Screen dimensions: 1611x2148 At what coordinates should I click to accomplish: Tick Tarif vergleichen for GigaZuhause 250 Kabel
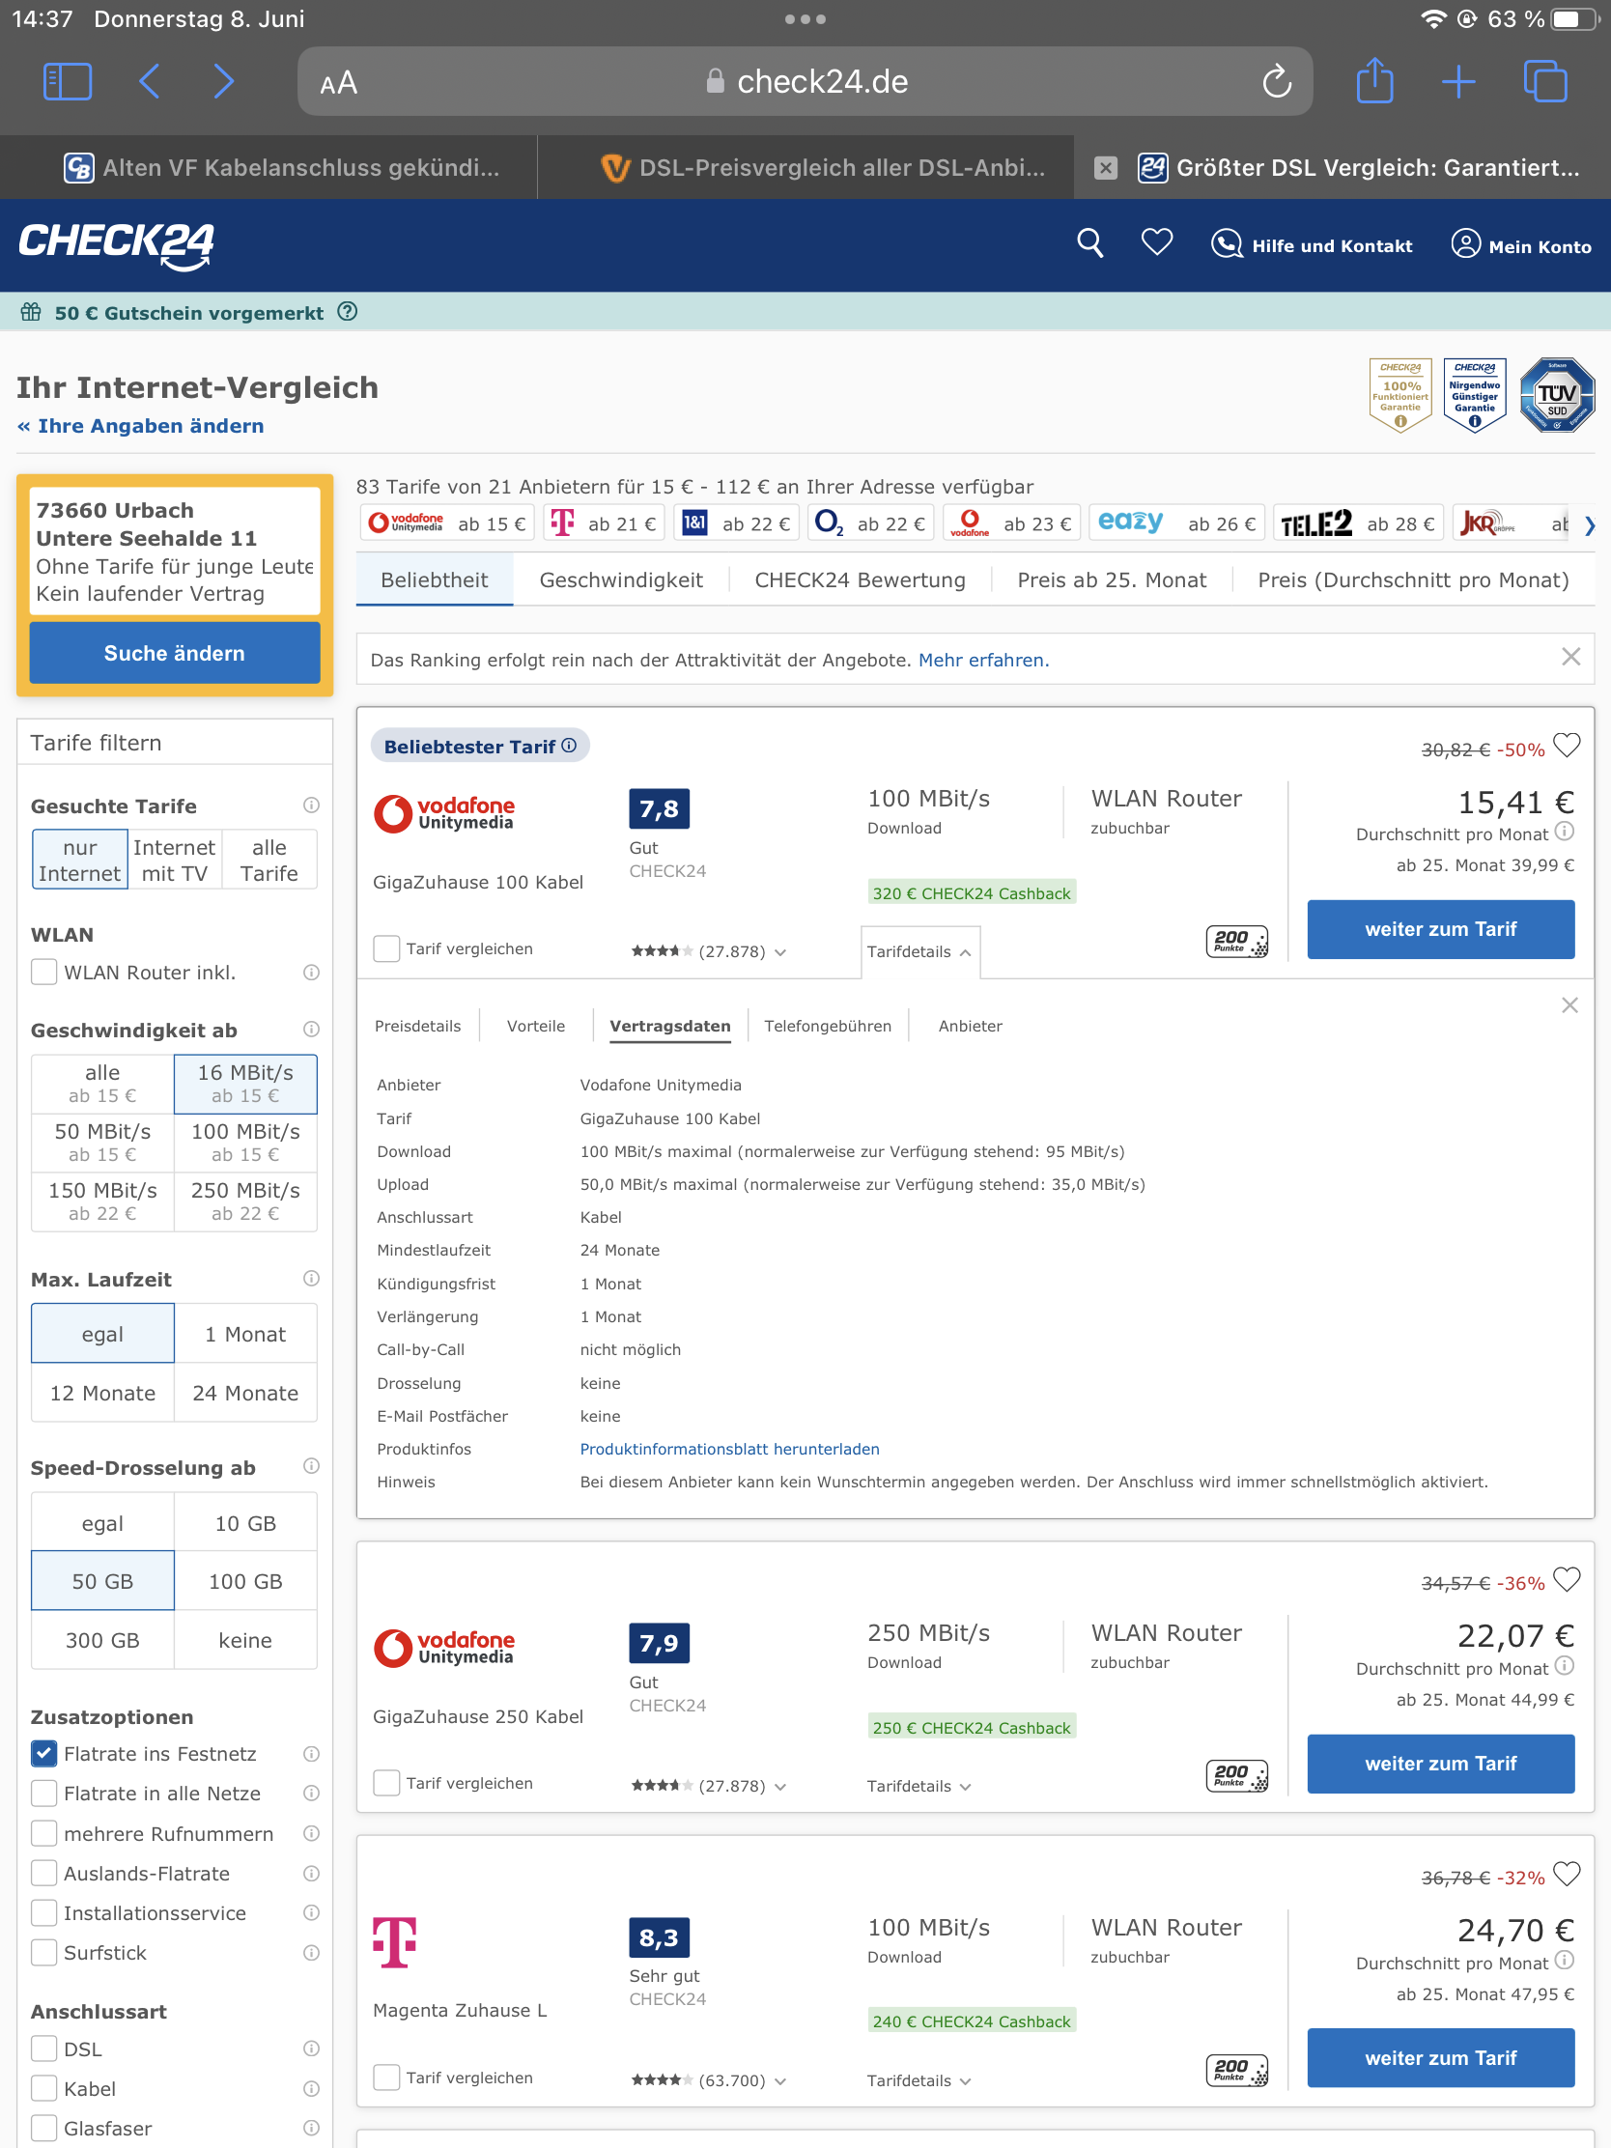(386, 1783)
